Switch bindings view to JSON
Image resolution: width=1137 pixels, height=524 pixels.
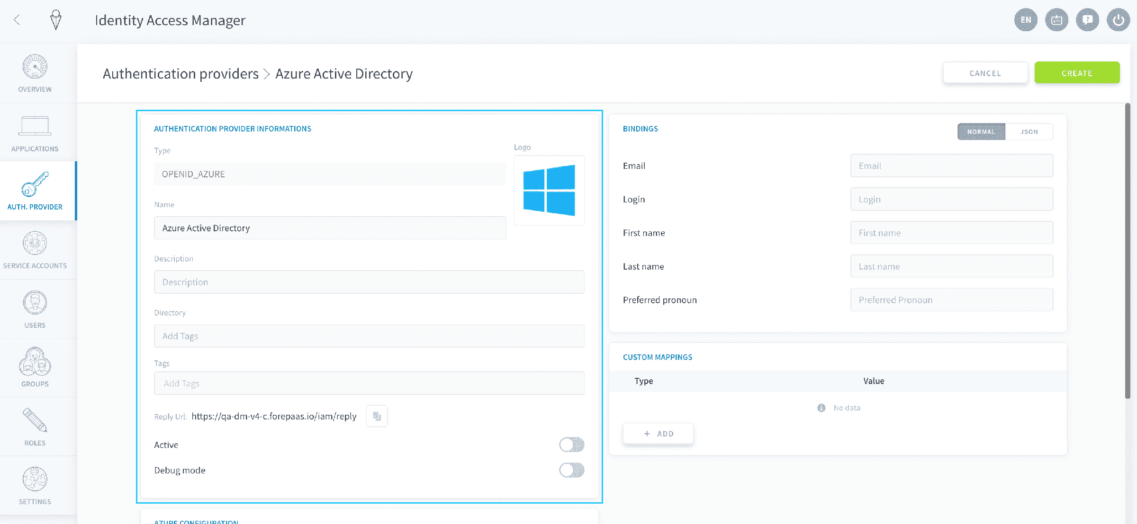[1029, 131]
